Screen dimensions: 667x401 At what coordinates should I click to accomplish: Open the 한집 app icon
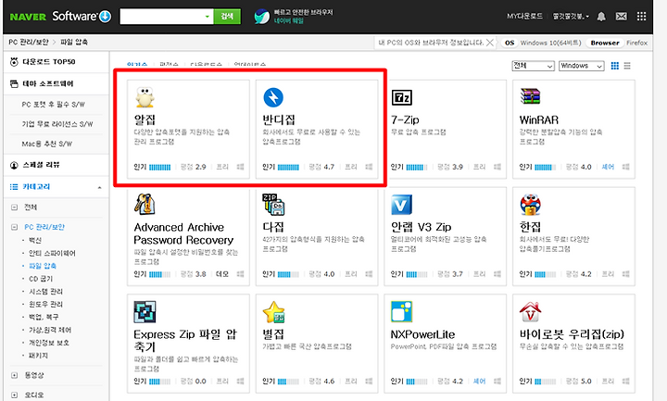[530, 205]
